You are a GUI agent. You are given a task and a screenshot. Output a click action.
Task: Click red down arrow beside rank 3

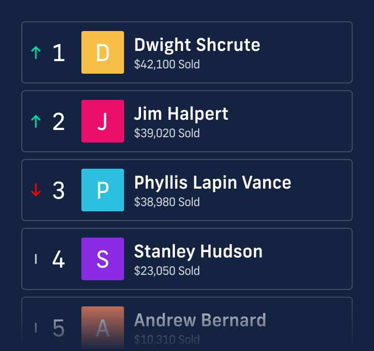coord(35,191)
